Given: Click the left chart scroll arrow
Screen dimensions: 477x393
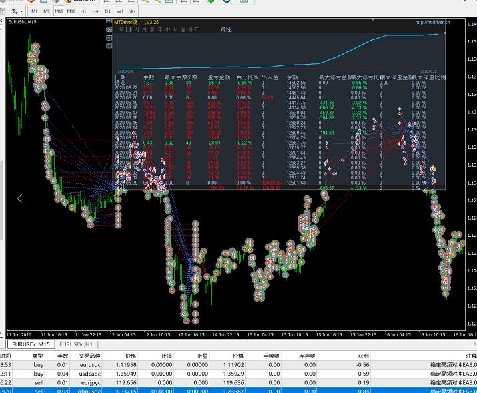Looking at the screenshot, I should (x=19, y=198).
